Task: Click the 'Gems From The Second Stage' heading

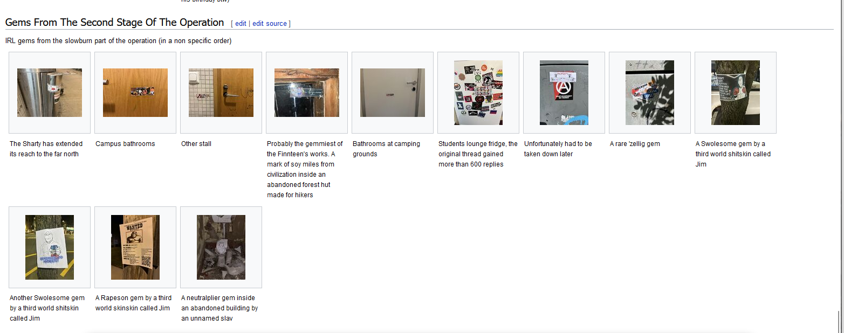Action: (x=114, y=23)
